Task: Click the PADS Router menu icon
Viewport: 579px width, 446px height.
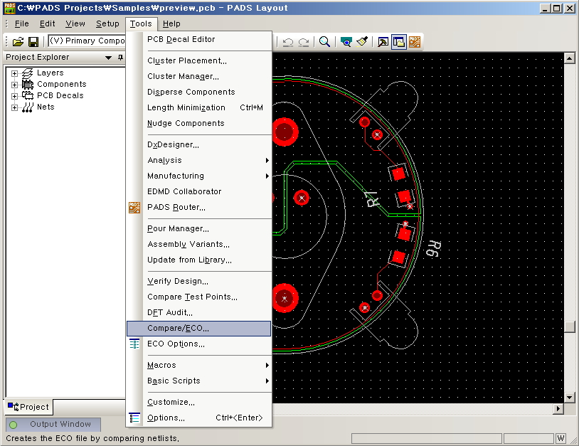Action: [134, 208]
